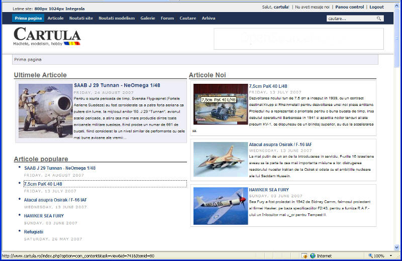
Task: Open the Noutati modelism menu
Action: [117, 18]
